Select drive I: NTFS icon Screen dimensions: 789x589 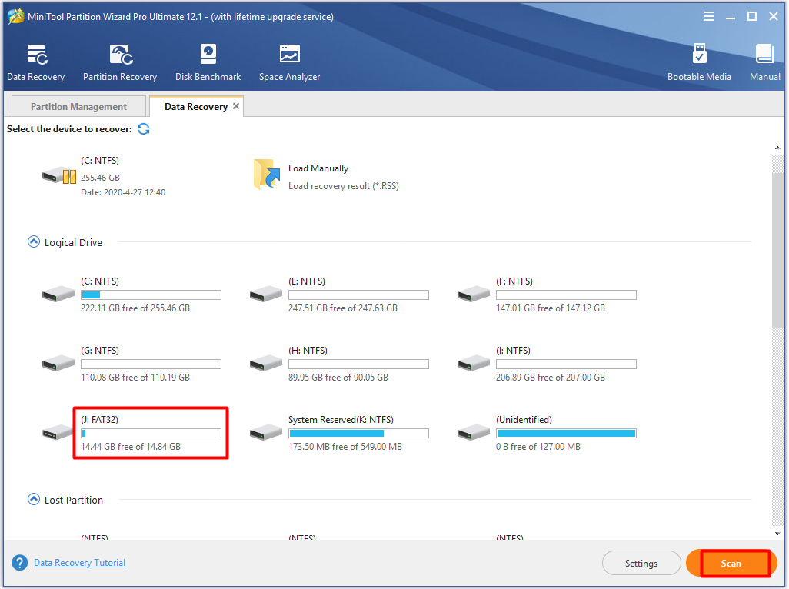(474, 363)
